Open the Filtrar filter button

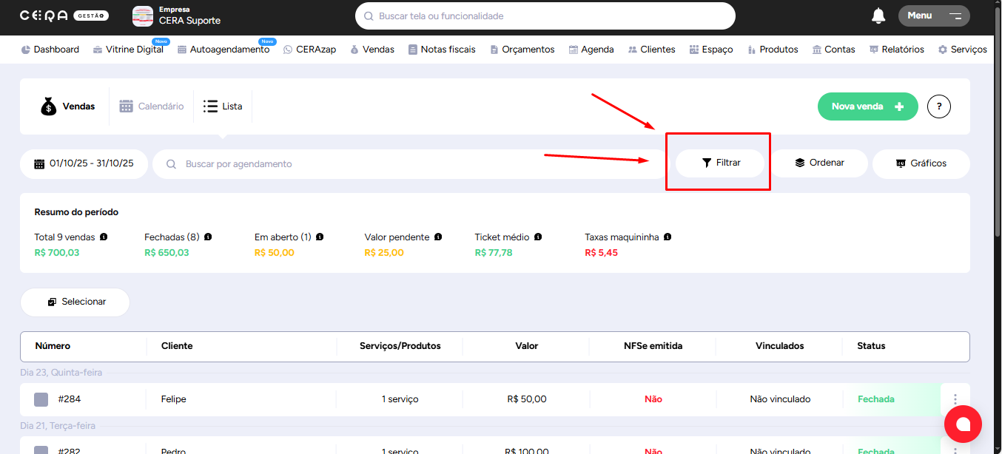tap(720, 163)
